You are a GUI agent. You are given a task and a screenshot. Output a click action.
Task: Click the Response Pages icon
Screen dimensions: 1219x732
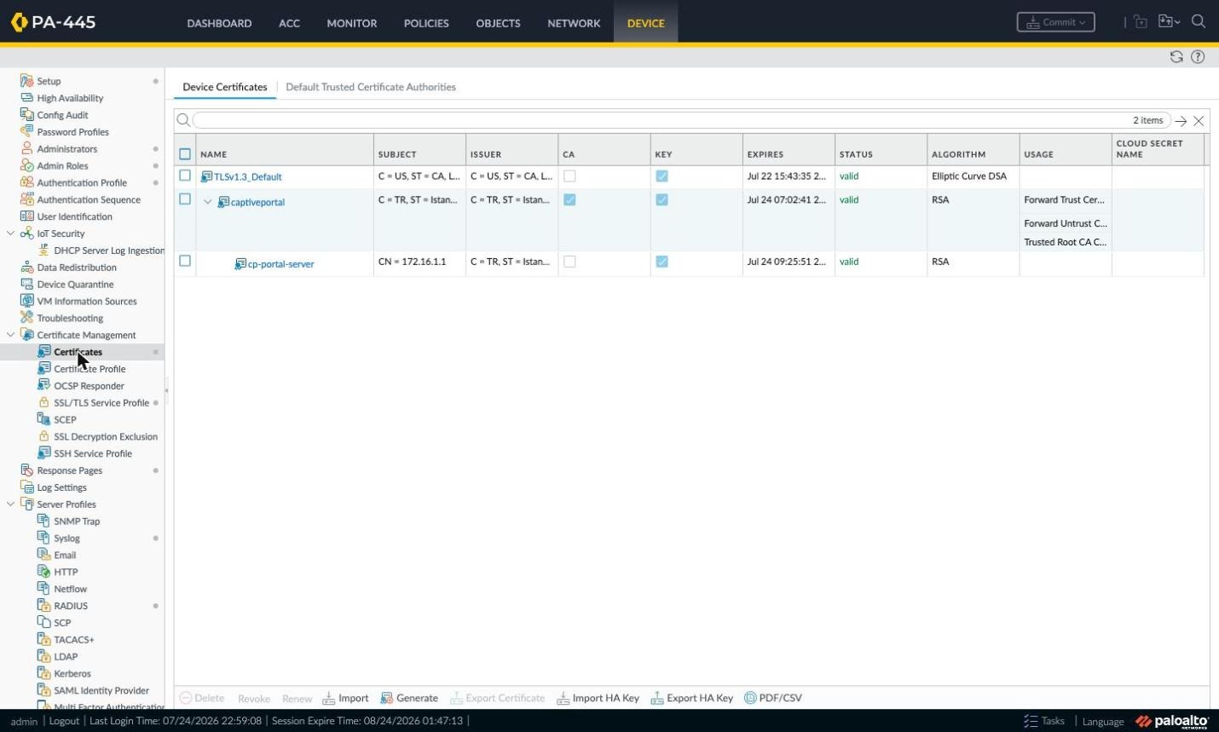[x=26, y=470]
